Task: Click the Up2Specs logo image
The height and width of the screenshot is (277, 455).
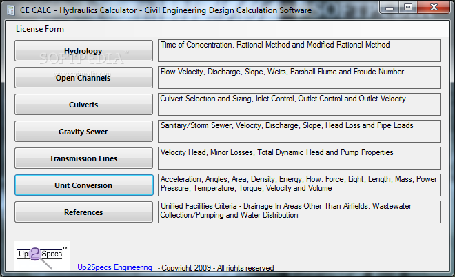Action: pyautogui.click(x=42, y=256)
